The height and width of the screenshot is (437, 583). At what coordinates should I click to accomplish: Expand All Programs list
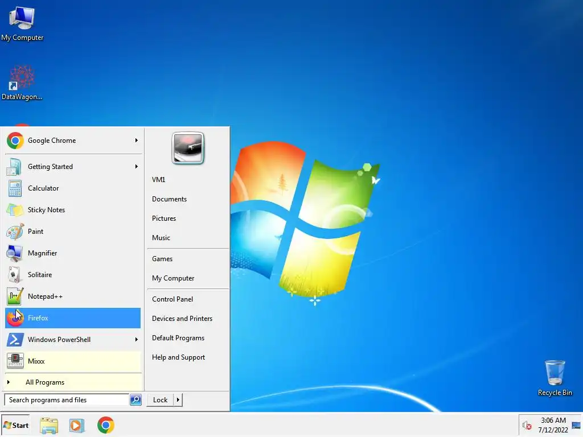pyautogui.click(x=73, y=382)
